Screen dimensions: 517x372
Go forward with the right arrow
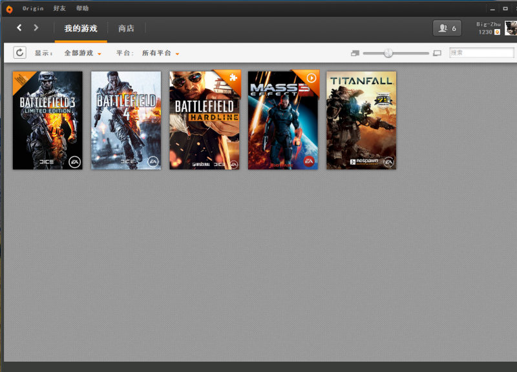(36, 28)
